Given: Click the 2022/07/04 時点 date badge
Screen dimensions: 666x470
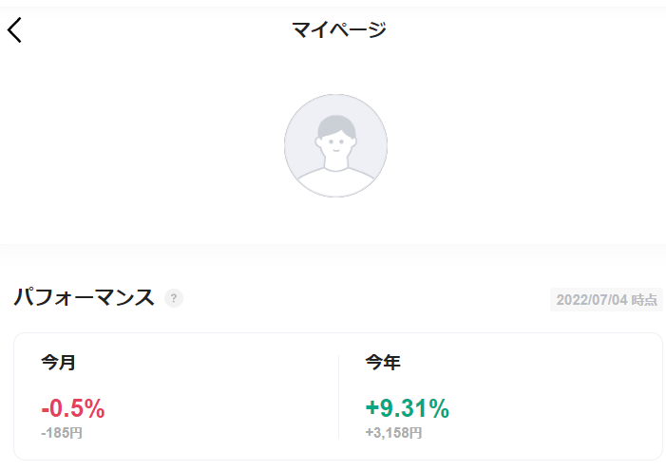Looking at the screenshot, I should [606, 300].
